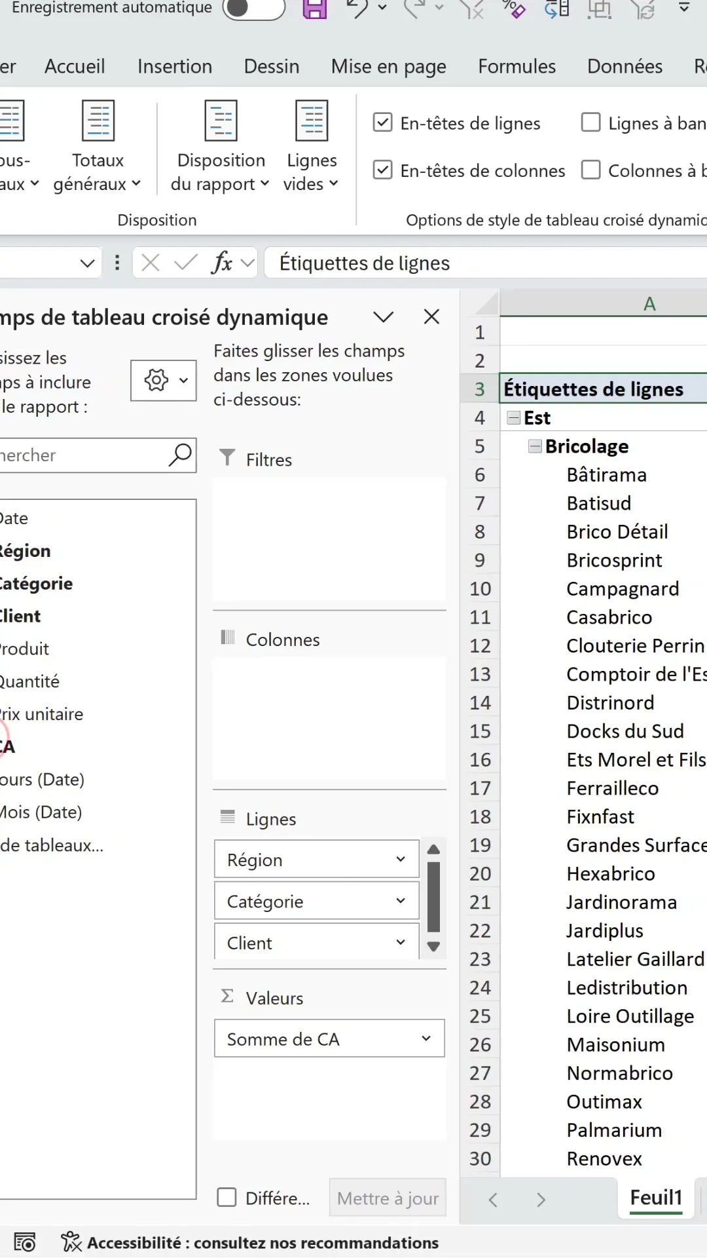Enable the Colonnes à bandes checkbox
This screenshot has width=707, height=1258.
[591, 170]
